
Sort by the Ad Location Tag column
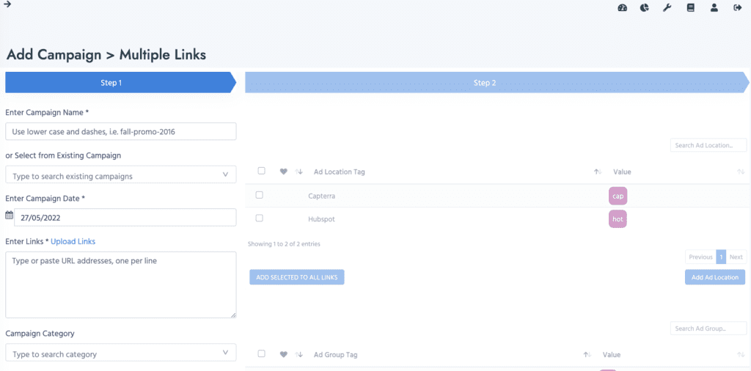click(x=339, y=172)
